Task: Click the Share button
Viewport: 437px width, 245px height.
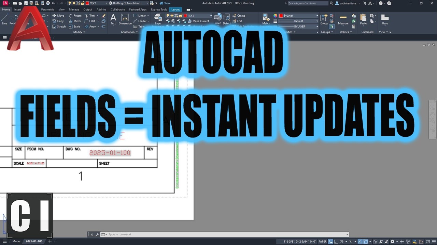Action: (165, 3)
